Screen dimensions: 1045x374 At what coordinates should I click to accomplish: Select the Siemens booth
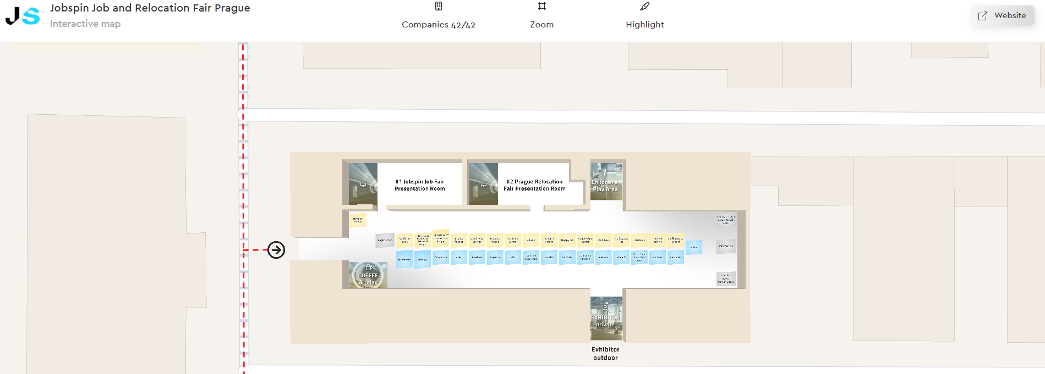[604, 257]
